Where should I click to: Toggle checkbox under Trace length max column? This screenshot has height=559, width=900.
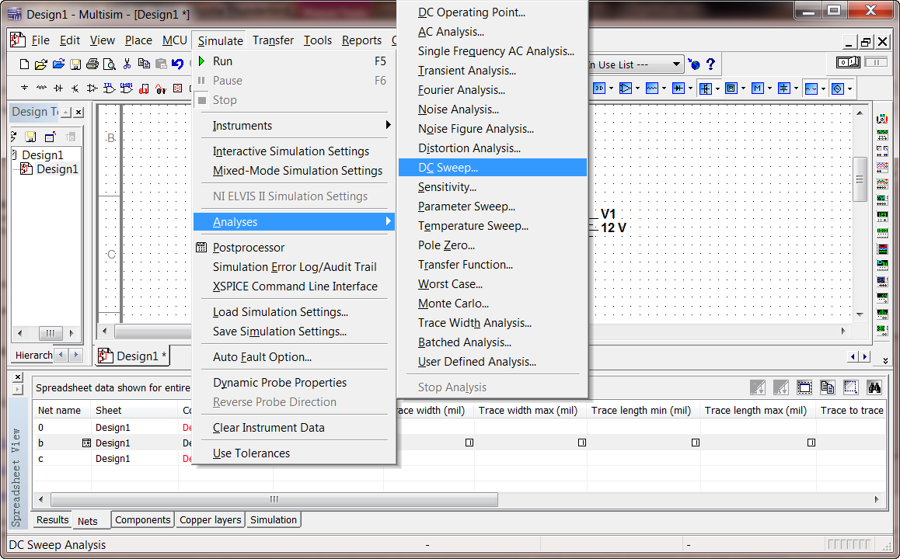tap(811, 443)
